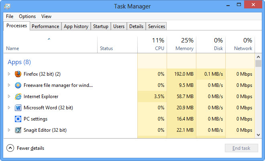The image size is (265, 161).
Task: Expand the Internet Explorer process tree
Action: pos(9,96)
